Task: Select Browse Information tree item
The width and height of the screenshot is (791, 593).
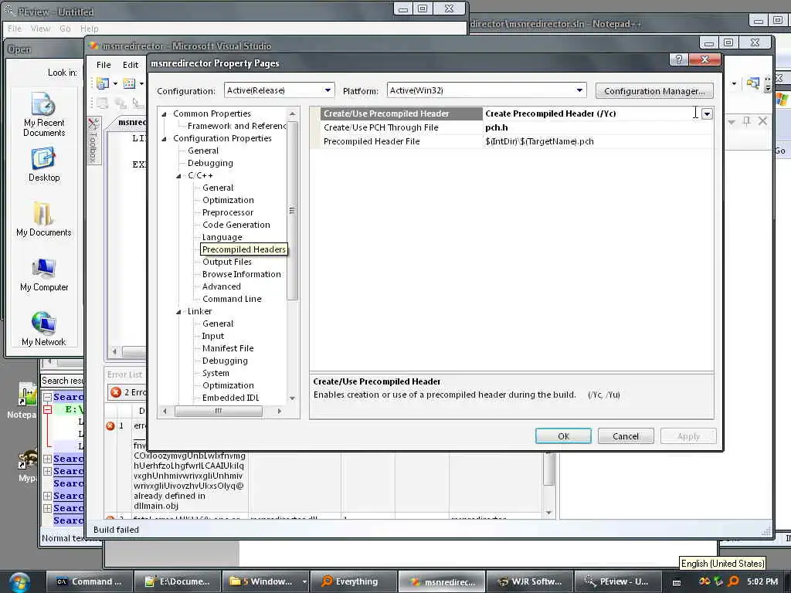Action: coord(242,274)
